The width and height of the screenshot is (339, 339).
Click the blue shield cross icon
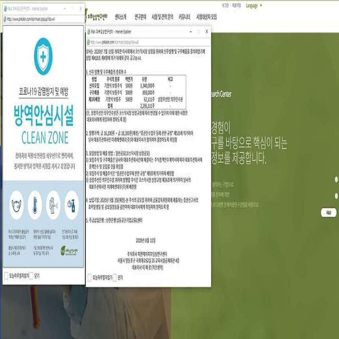point(43,56)
